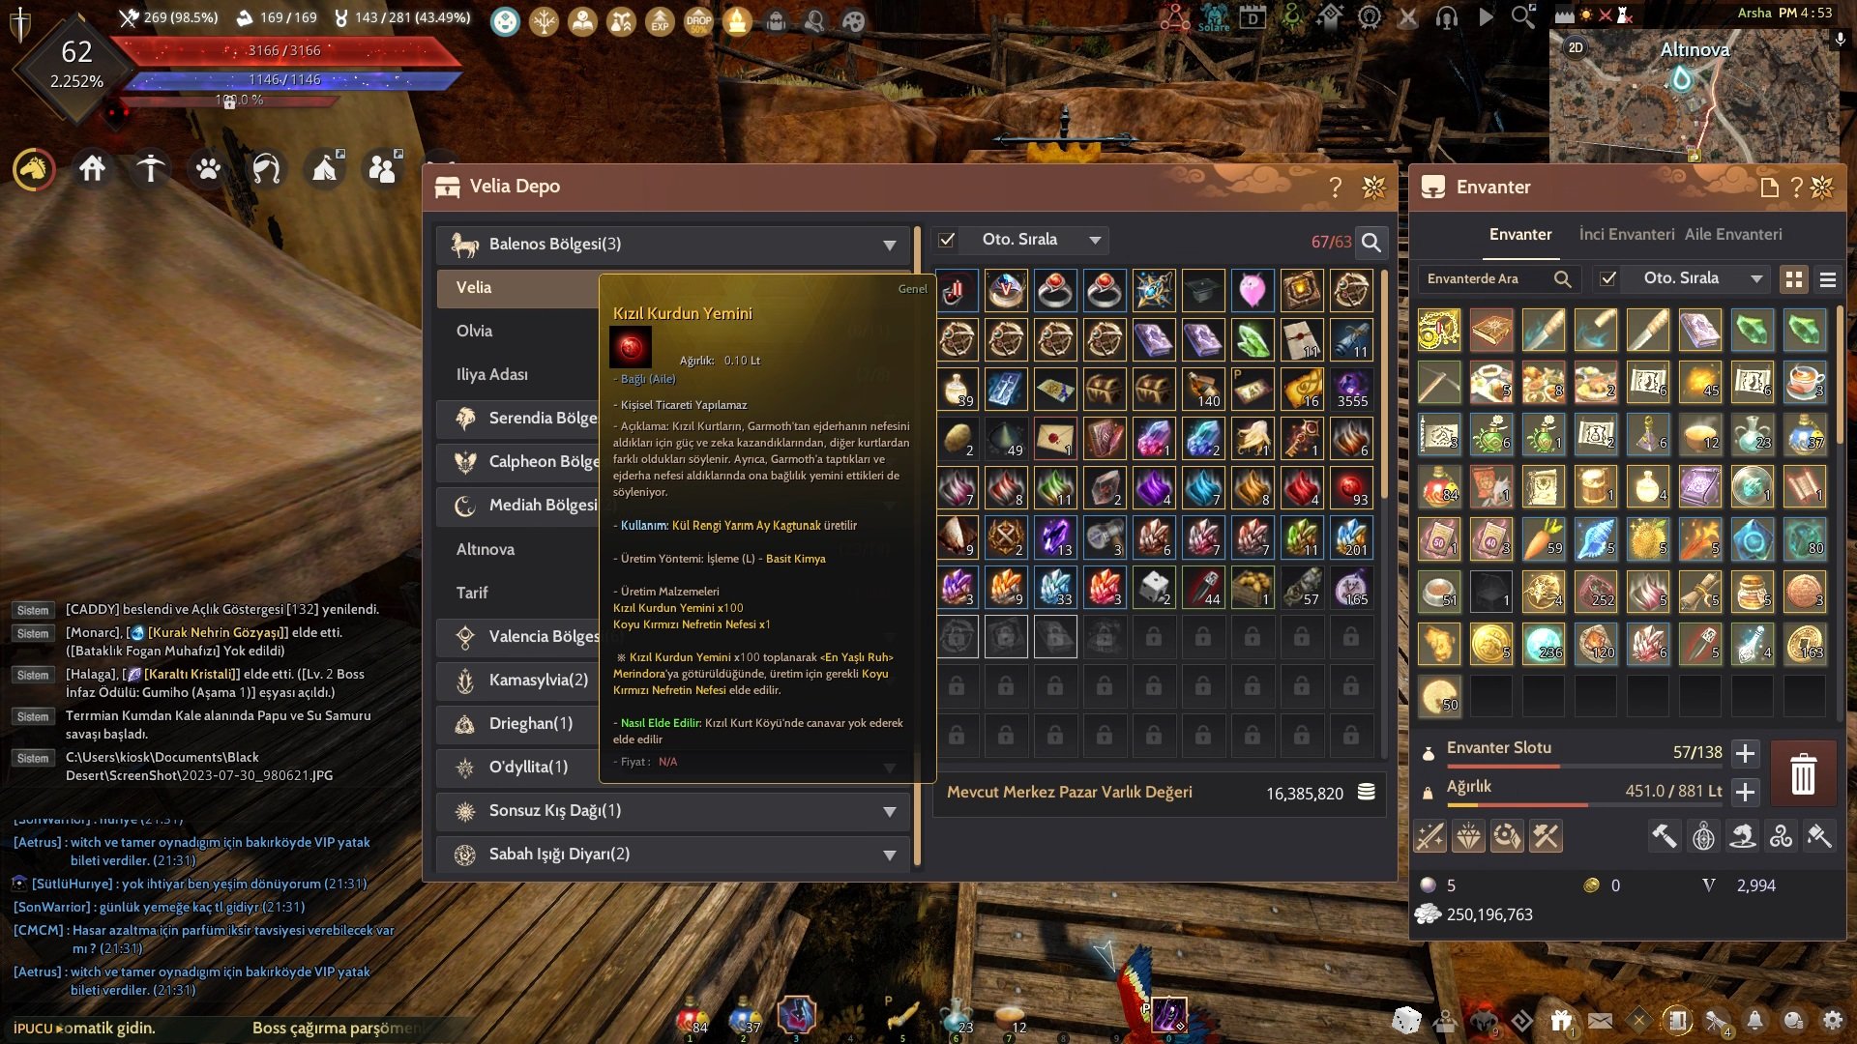Toggle storage Oto. Sırala checkbox

(x=947, y=240)
